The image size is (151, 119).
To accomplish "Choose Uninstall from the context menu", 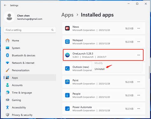I will 99,69.
